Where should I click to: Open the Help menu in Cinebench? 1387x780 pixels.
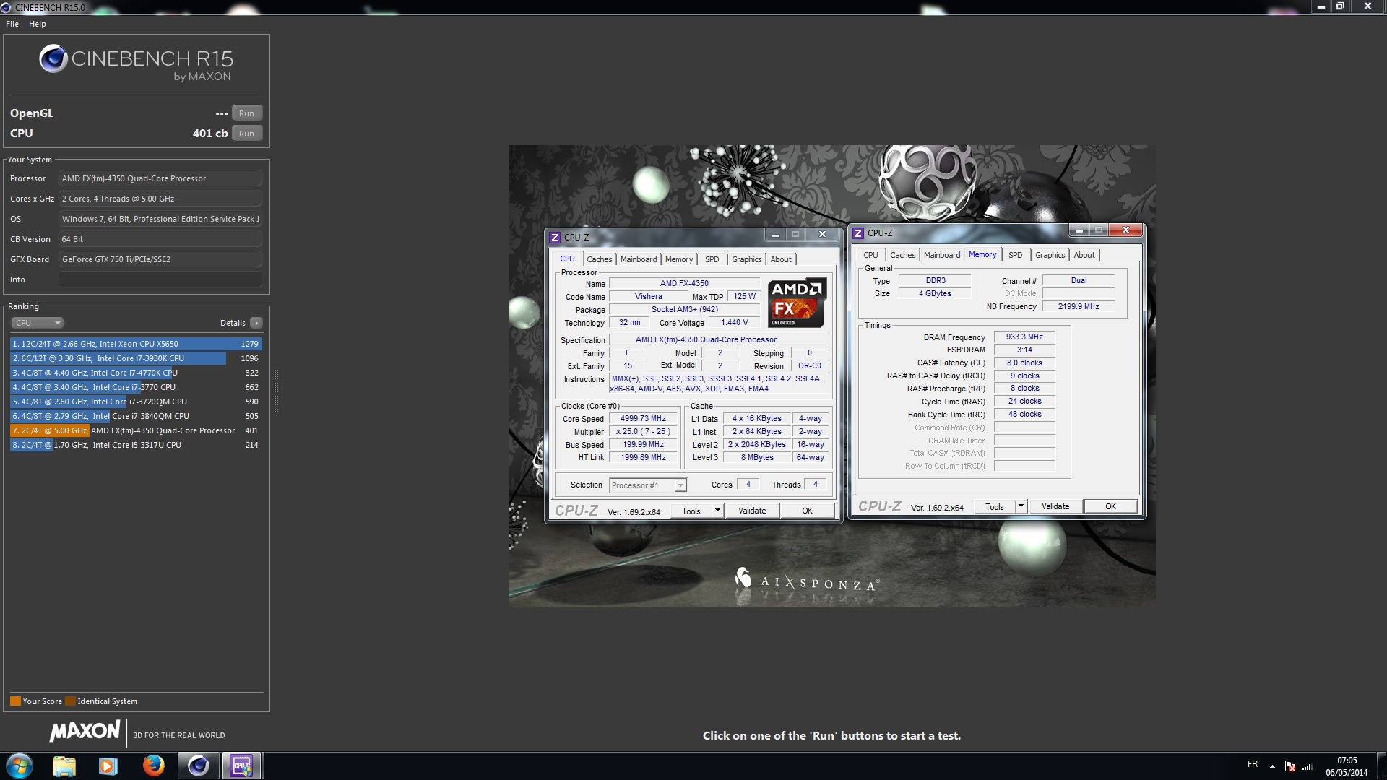tap(38, 24)
